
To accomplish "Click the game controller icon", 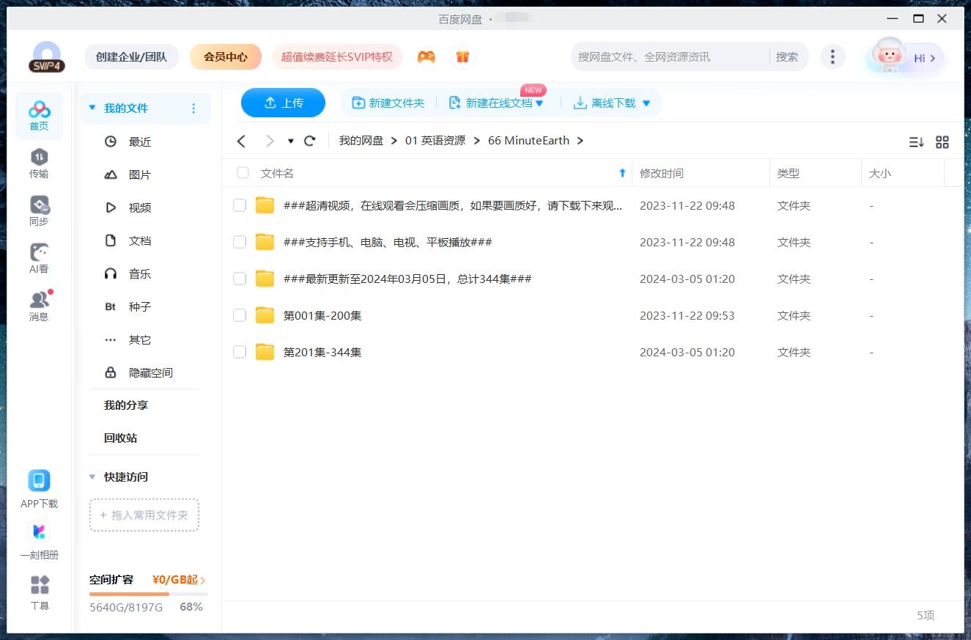I will 427,56.
